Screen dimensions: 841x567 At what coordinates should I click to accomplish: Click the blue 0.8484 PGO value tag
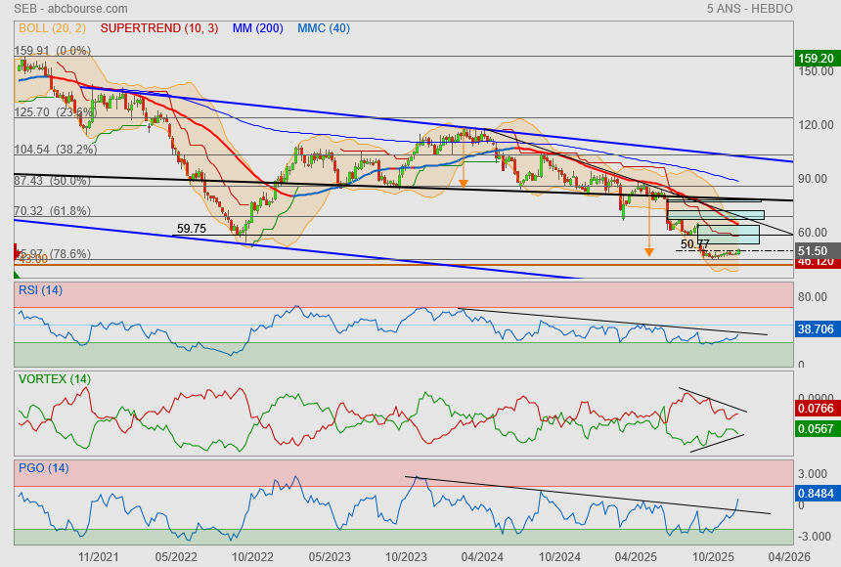816,494
